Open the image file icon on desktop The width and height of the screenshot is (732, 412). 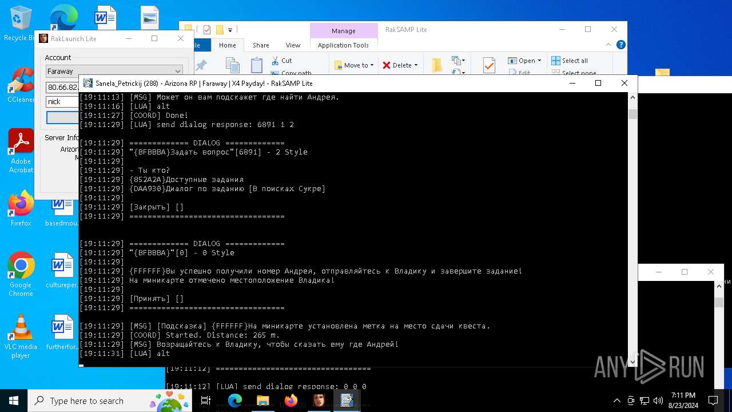(x=149, y=17)
